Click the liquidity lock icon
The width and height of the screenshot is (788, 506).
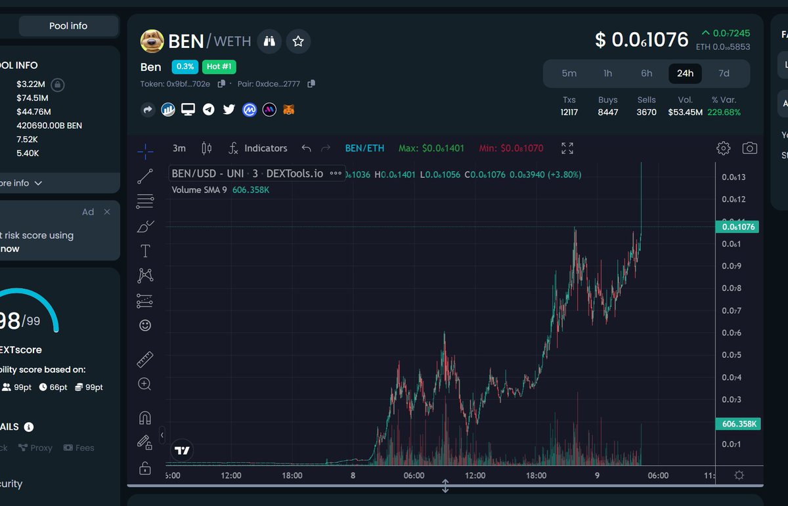coord(58,85)
